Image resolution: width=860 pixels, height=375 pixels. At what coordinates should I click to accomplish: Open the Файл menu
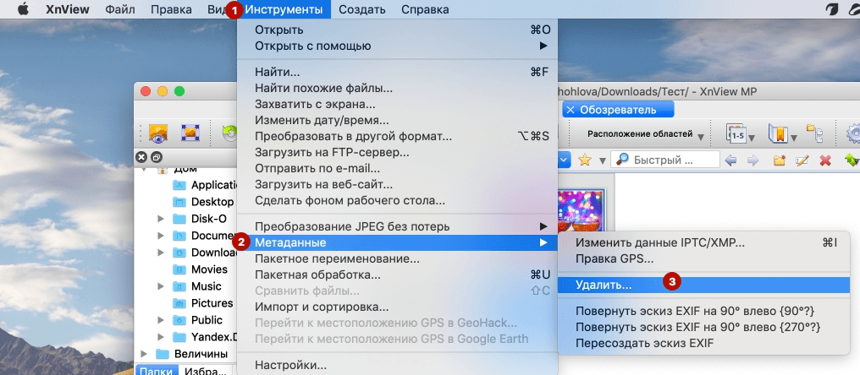pyautogui.click(x=120, y=9)
